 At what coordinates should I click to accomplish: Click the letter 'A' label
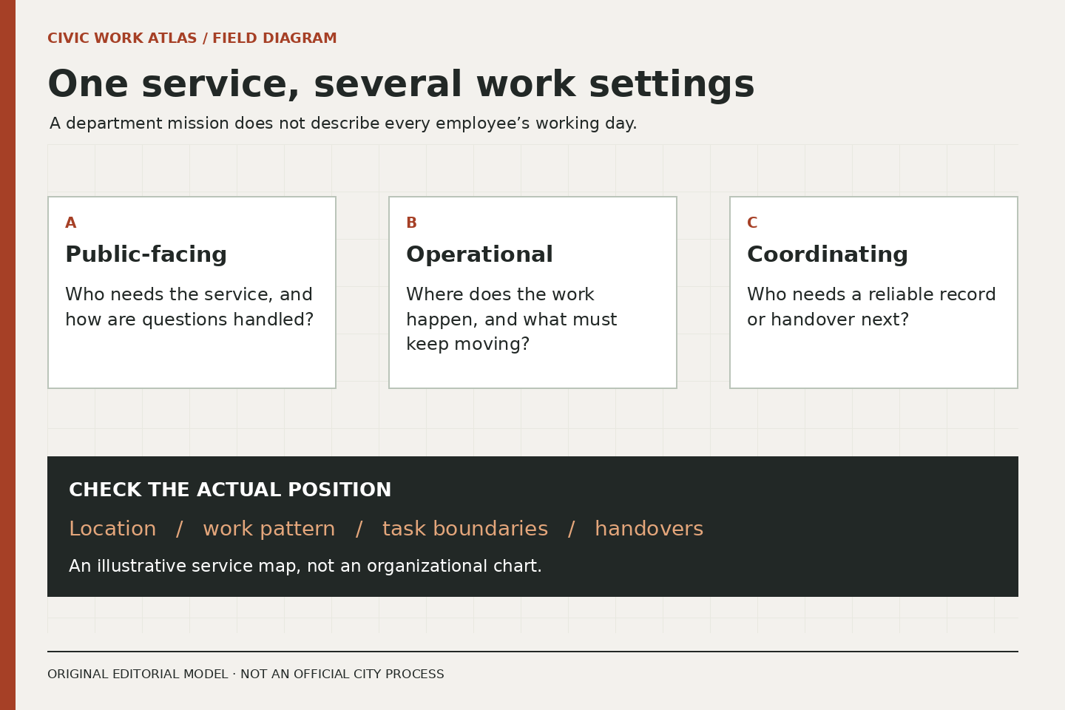pos(71,223)
